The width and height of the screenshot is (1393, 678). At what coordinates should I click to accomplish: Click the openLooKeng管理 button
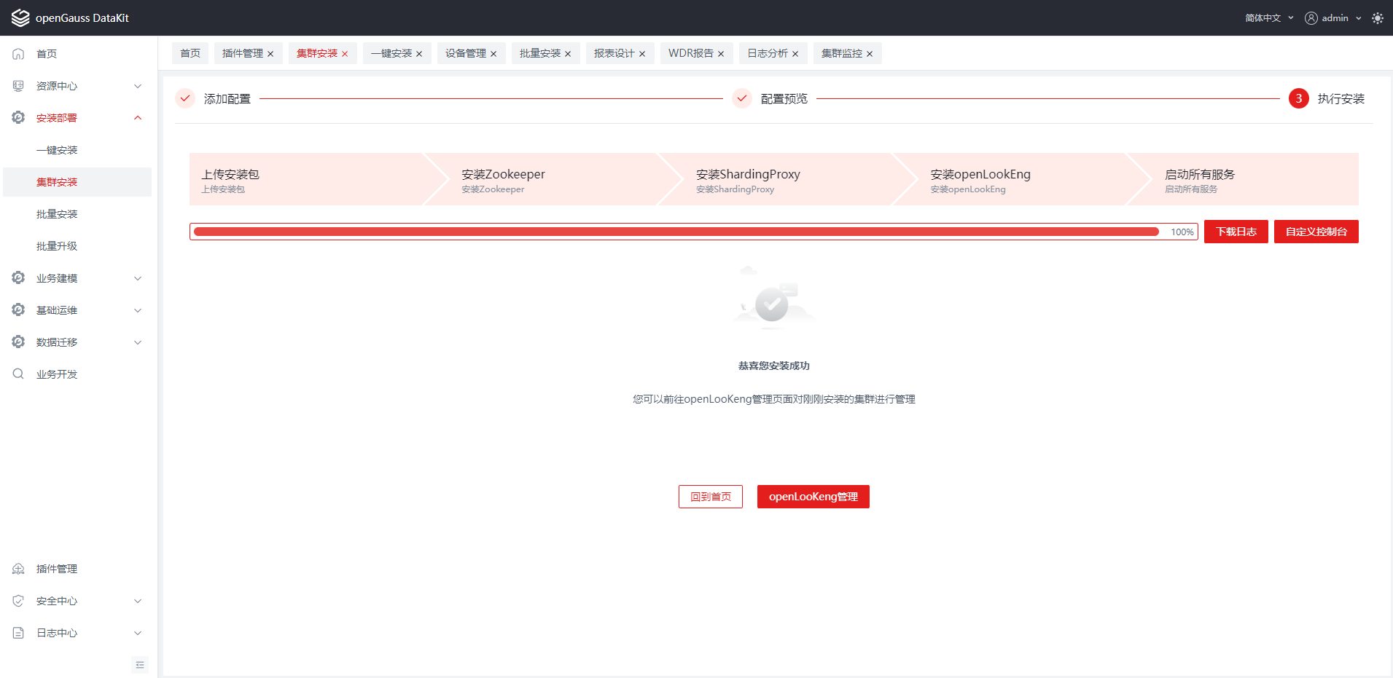813,497
